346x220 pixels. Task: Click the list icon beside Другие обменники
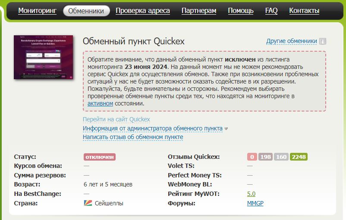pyautogui.click(x=323, y=41)
